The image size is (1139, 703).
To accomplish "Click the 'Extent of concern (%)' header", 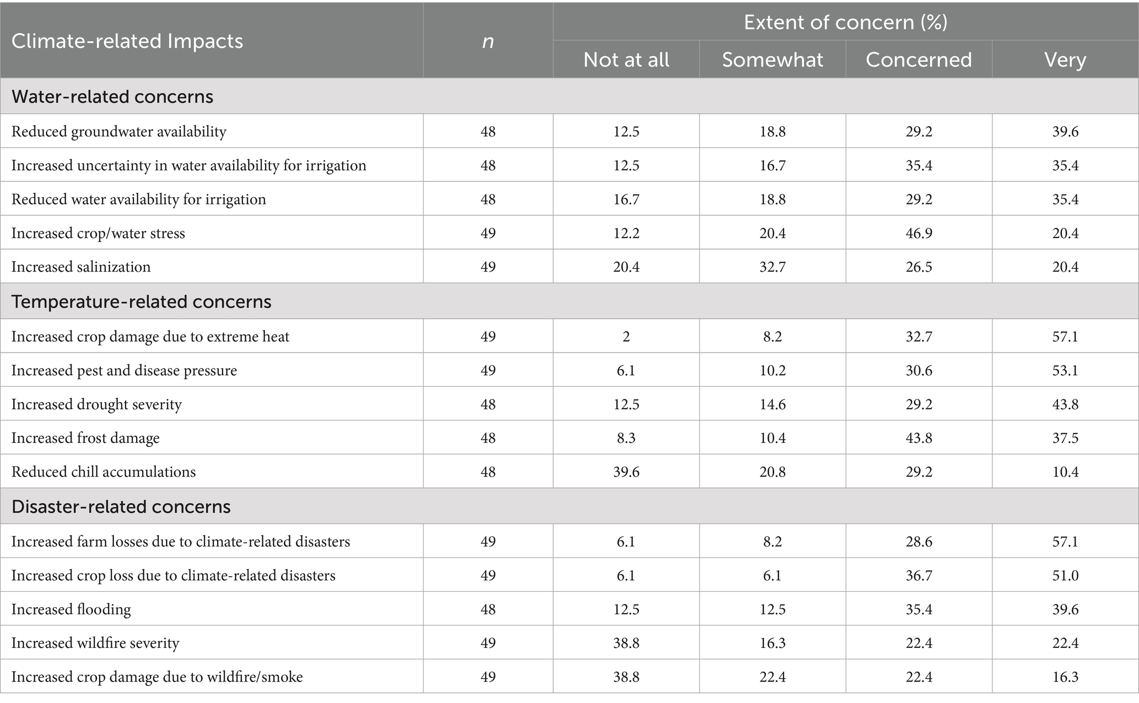I will pos(845,22).
